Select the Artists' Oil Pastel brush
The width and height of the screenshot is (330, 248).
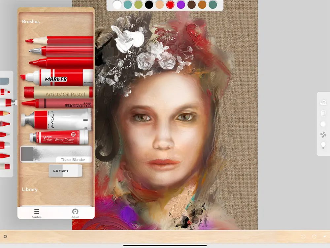(58, 92)
